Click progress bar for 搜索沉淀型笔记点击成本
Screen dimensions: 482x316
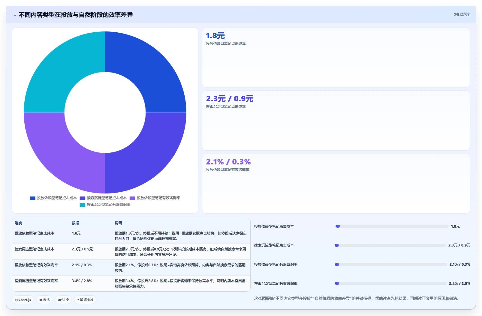[390, 245]
